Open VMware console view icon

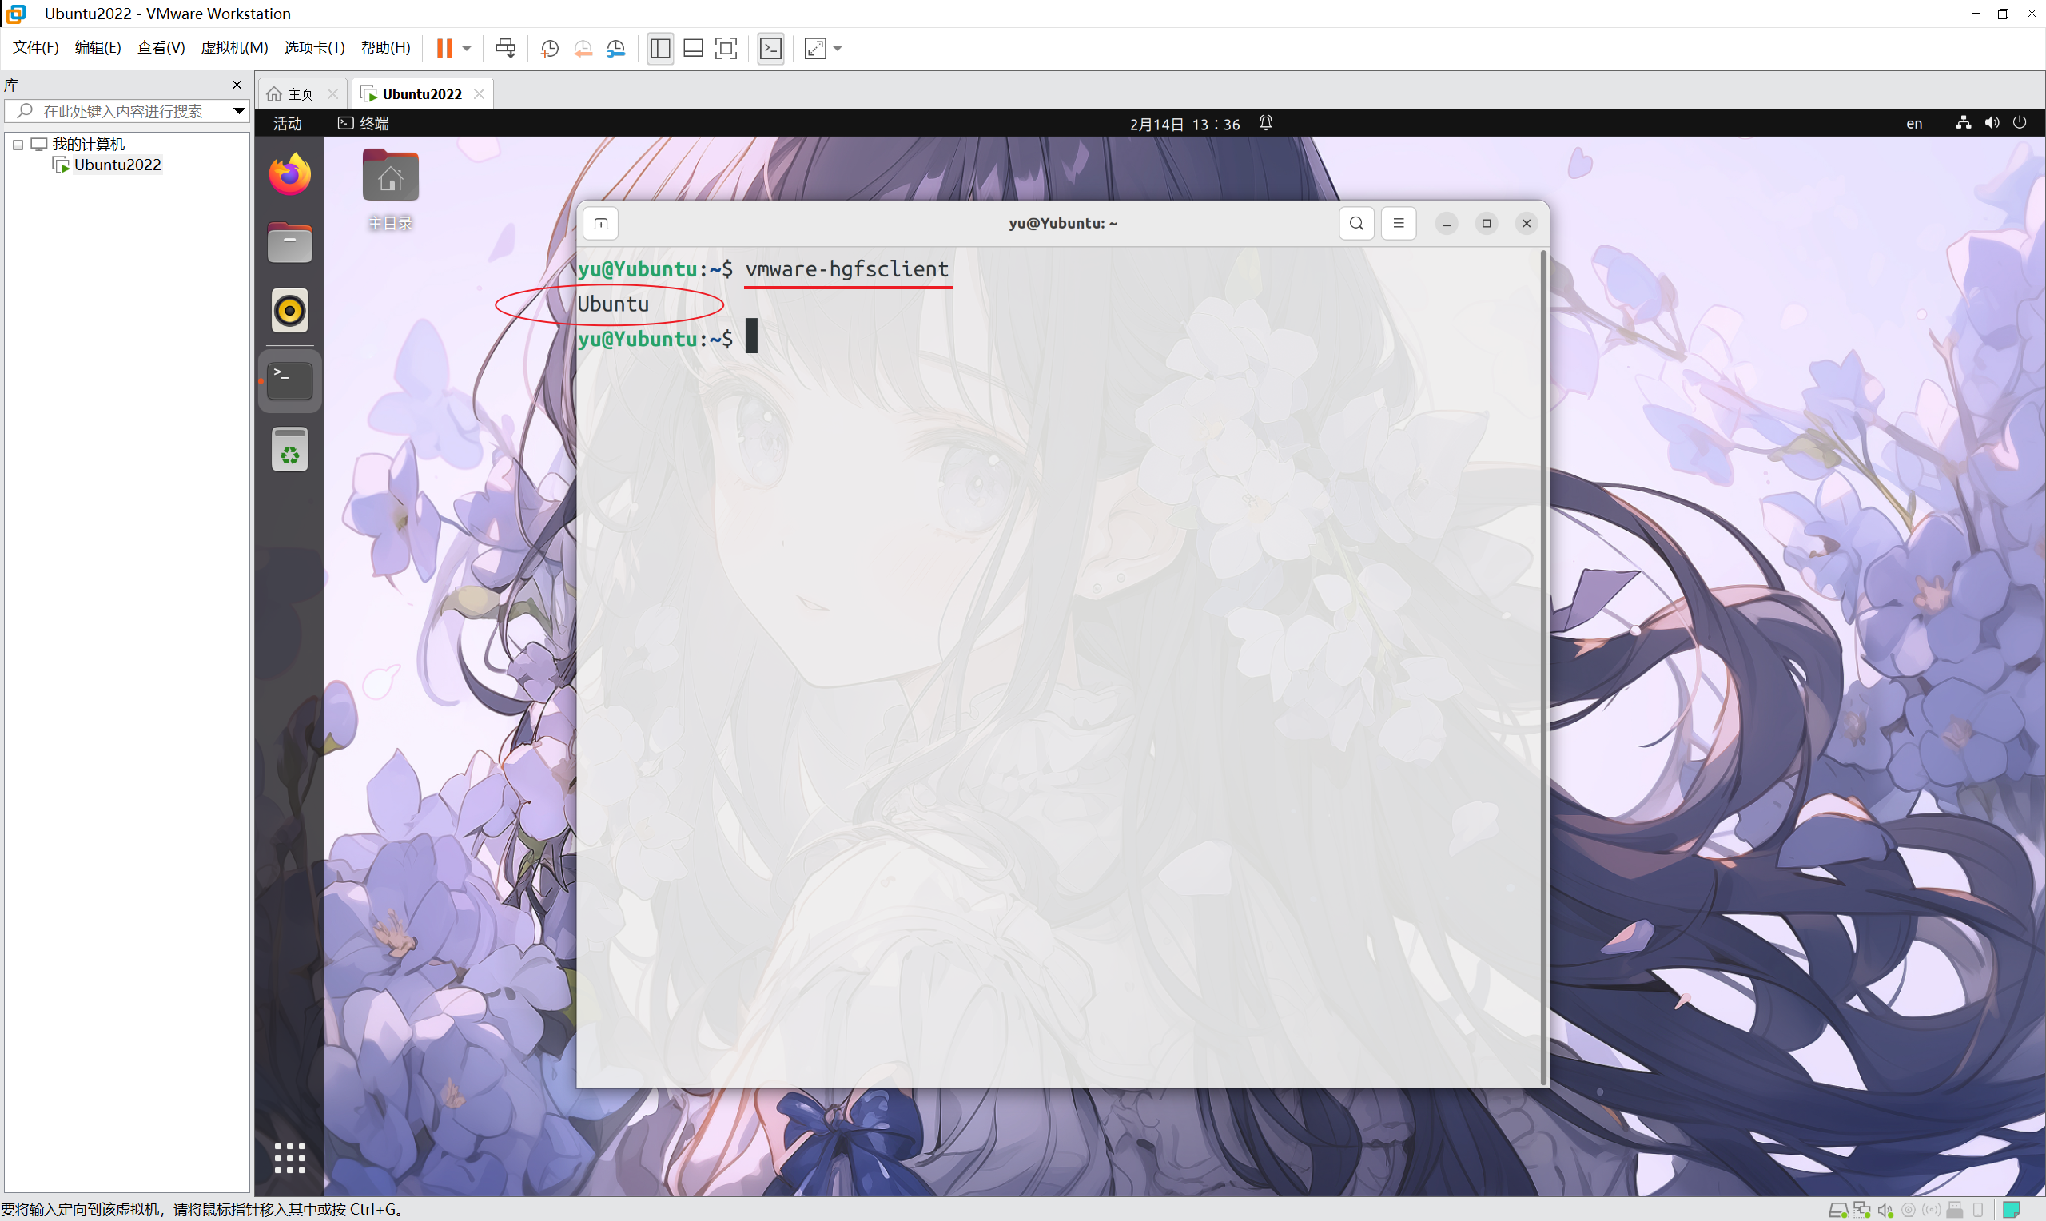(x=771, y=49)
